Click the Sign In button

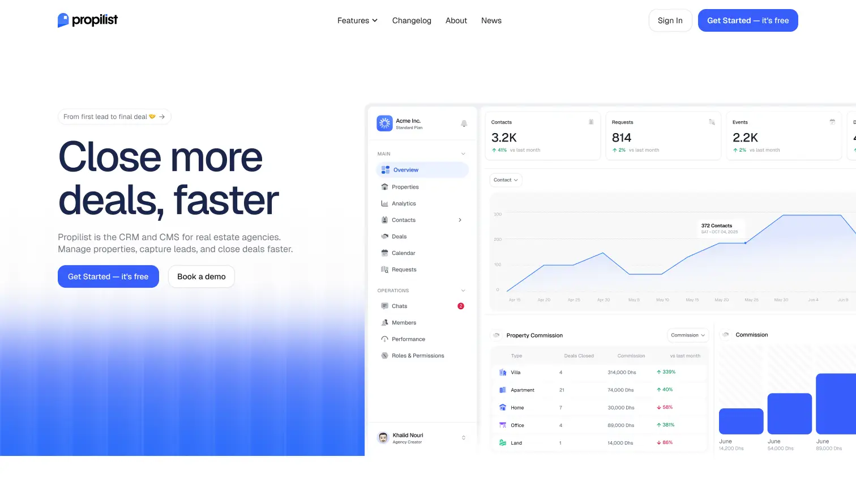670,20
